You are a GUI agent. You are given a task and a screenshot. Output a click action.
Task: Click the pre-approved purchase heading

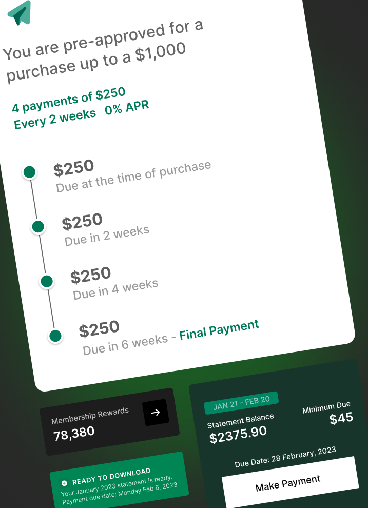(103, 51)
